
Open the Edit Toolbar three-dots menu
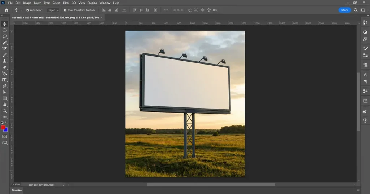tap(4, 117)
